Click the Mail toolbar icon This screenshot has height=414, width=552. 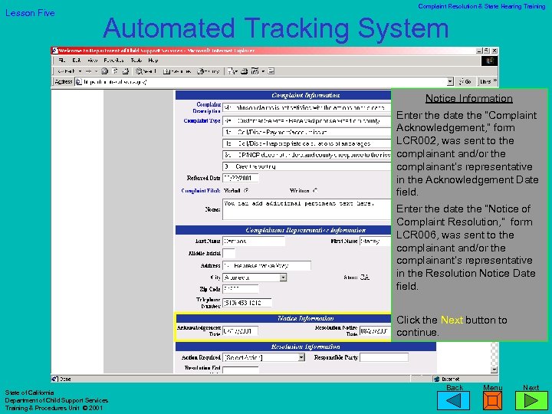[x=231, y=71]
